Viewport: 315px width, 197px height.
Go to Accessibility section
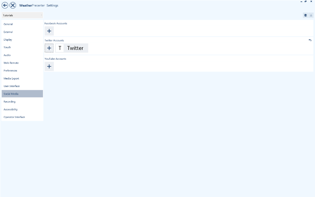pos(22,110)
